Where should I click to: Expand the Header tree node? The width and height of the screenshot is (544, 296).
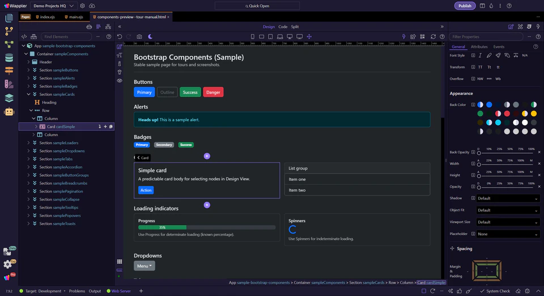28,62
